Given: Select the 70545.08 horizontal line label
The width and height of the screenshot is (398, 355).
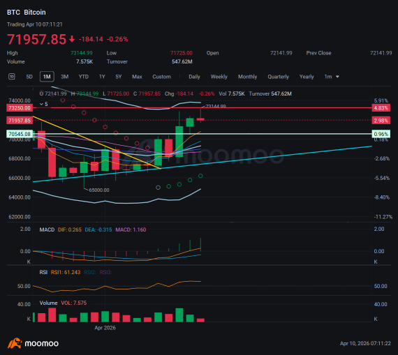Looking at the screenshot, I should [20, 134].
